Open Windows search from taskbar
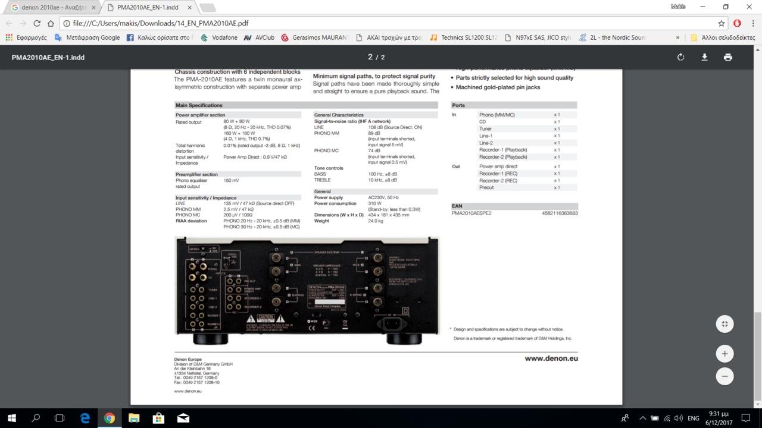The height and width of the screenshot is (428, 762). [36, 418]
